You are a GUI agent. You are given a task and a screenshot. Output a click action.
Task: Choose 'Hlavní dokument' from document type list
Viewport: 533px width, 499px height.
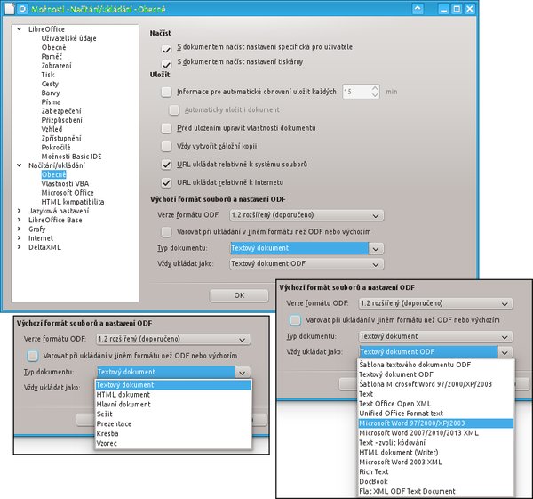click(173, 405)
